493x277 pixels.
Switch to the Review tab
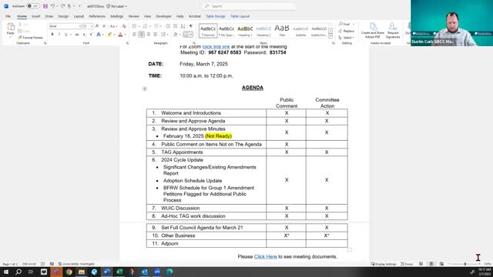[133, 16]
